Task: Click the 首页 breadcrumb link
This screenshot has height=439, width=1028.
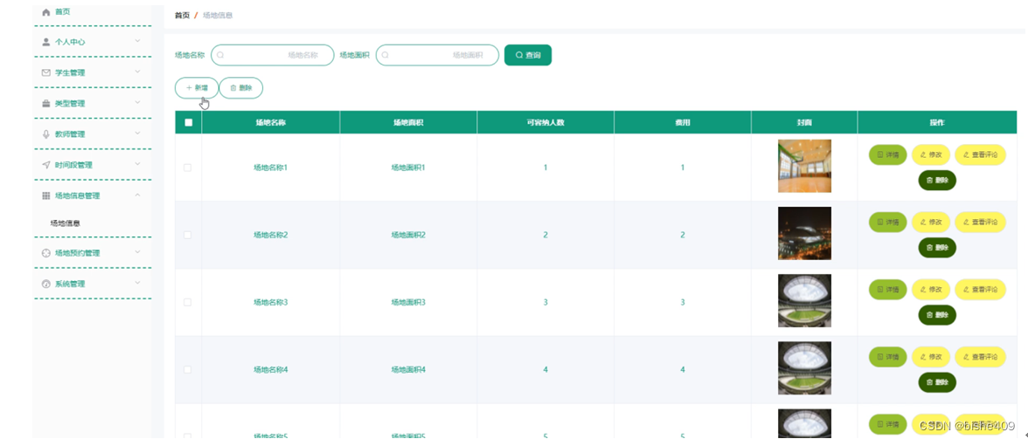Action: [x=182, y=15]
